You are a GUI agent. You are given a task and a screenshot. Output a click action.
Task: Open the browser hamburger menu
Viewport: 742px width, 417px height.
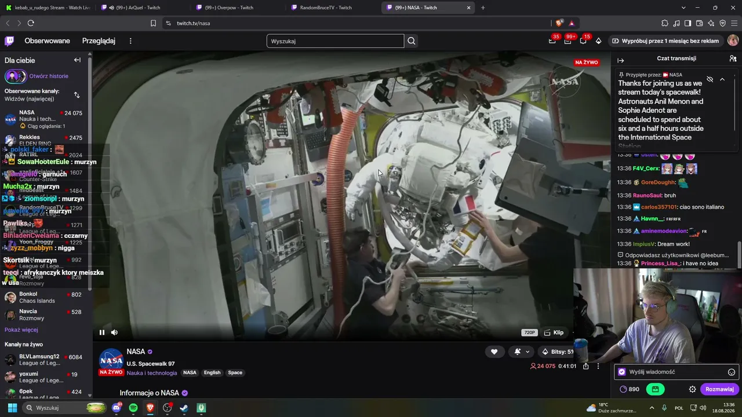click(734, 23)
